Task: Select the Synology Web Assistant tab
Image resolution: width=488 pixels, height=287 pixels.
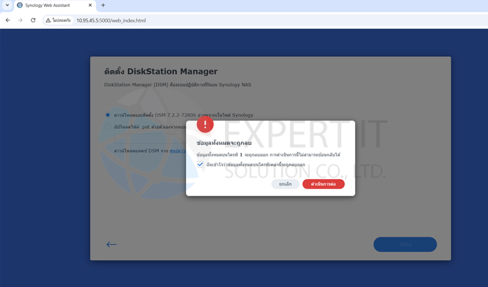Action: 55,6
